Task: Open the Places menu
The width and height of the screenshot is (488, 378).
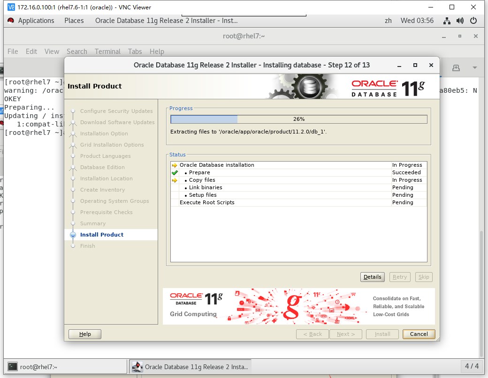Action: (74, 21)
